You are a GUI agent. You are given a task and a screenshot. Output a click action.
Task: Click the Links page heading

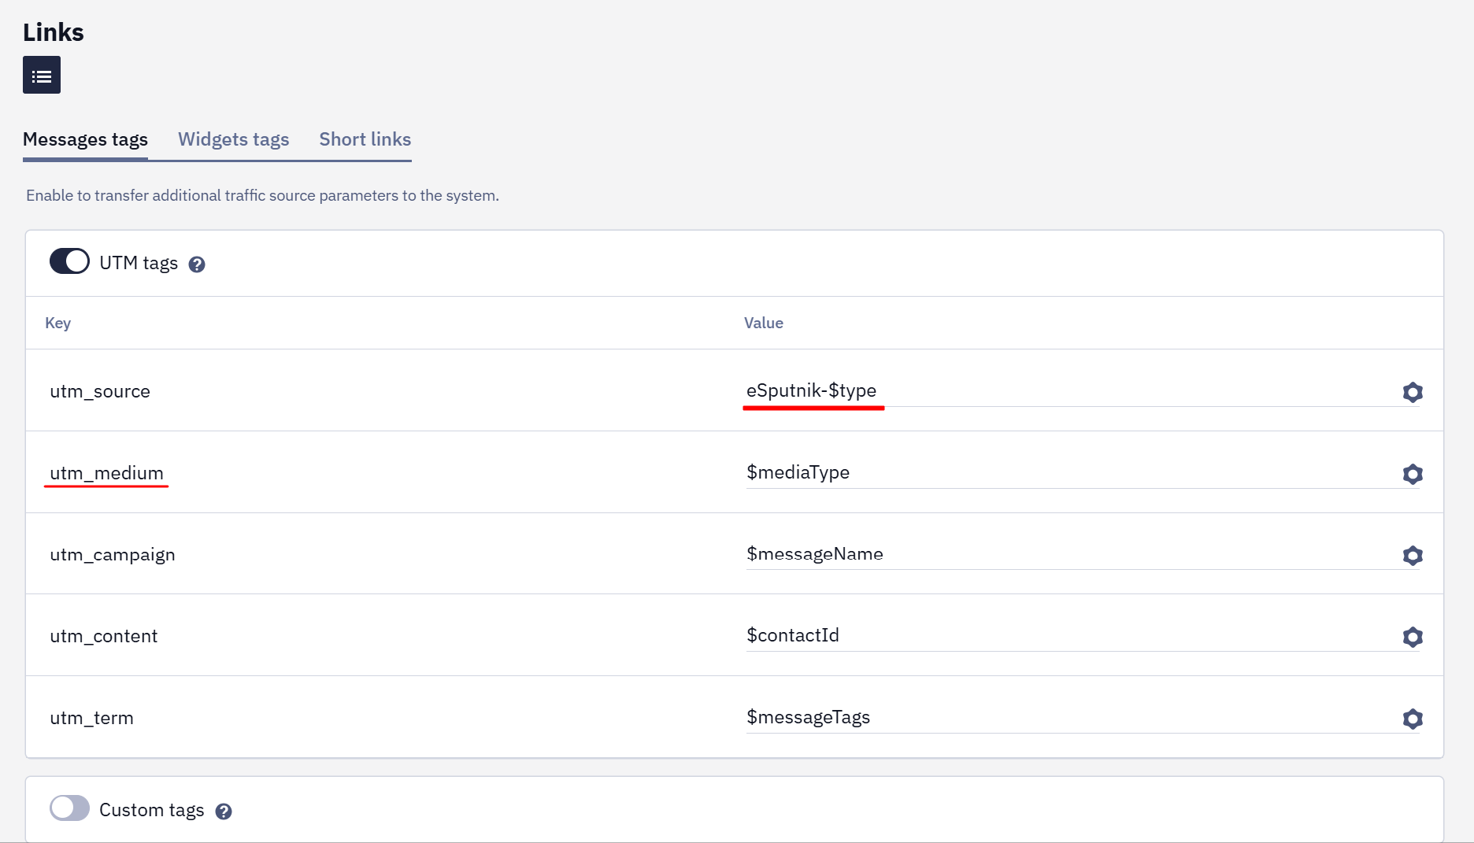pyautogui.click(x=54, y=32)
